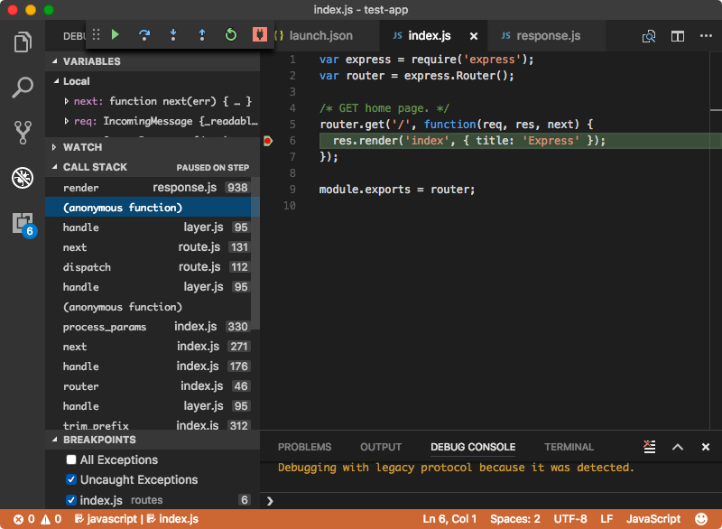Click the call stack scrollbar

(x=255, y=254)
